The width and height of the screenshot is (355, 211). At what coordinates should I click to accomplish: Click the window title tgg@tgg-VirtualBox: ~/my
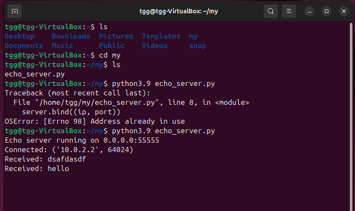pos(179,11)
